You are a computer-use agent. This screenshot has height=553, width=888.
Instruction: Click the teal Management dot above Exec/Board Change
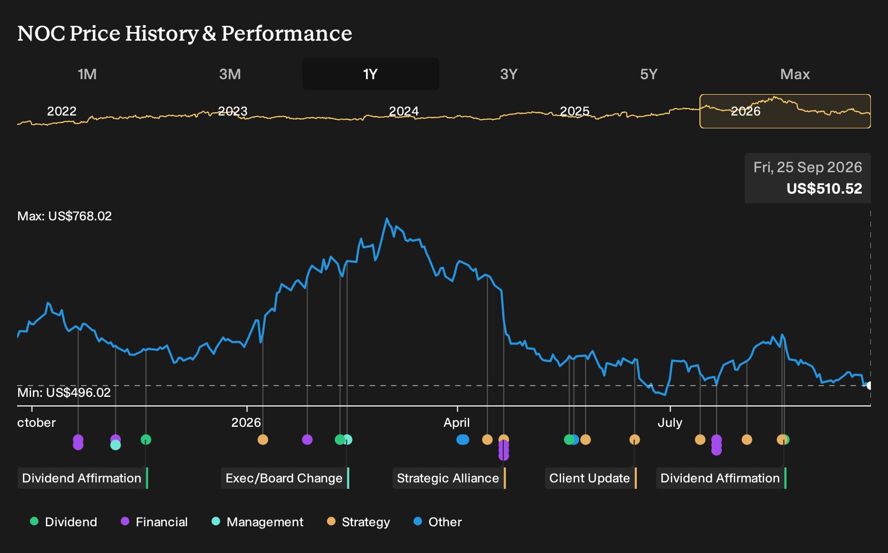(348, 440)
